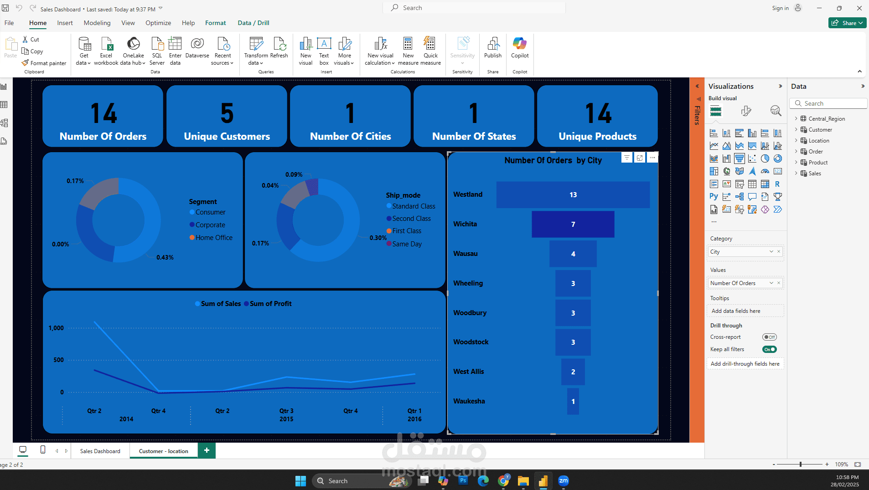This screenshot has height=490, width=869.
Task: Collapse the Visualizations pane
Action: click(781, 86)
